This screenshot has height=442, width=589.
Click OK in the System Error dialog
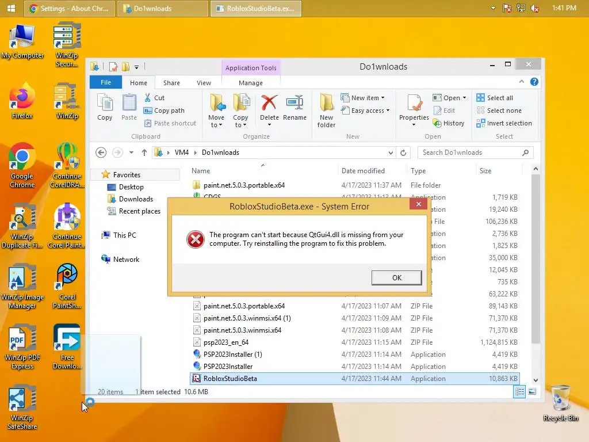click(396, 278)
